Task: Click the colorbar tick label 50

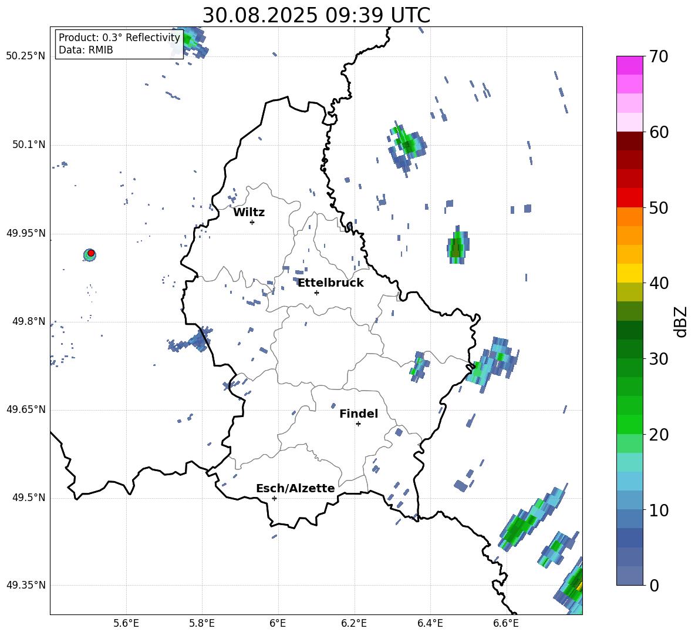Action: coord(659,207)
